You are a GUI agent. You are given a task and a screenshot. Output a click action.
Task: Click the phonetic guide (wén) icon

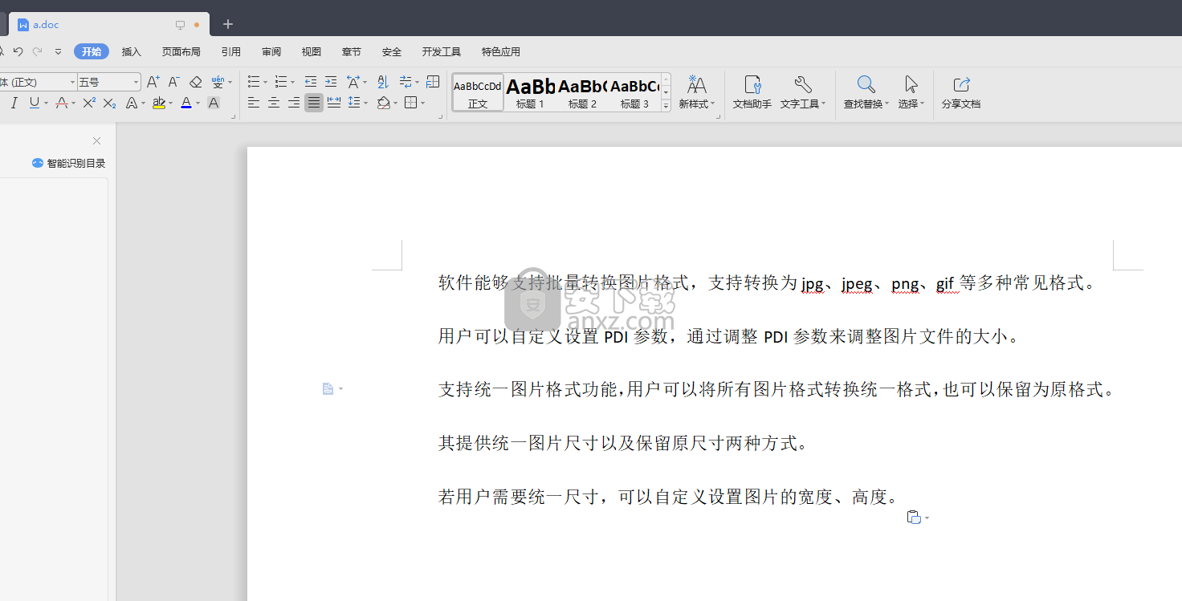tap(218, 82)
